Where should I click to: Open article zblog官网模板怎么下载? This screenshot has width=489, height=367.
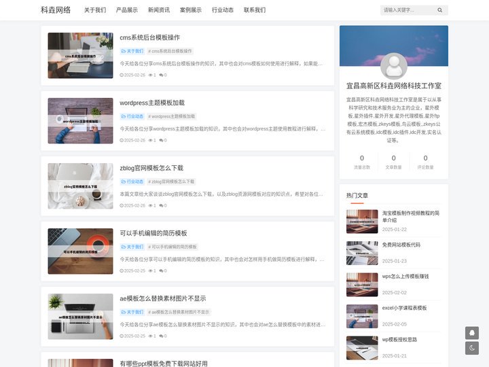(151, 168)
